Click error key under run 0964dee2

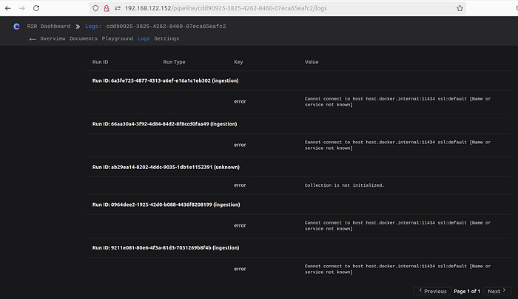pos(240,225)
